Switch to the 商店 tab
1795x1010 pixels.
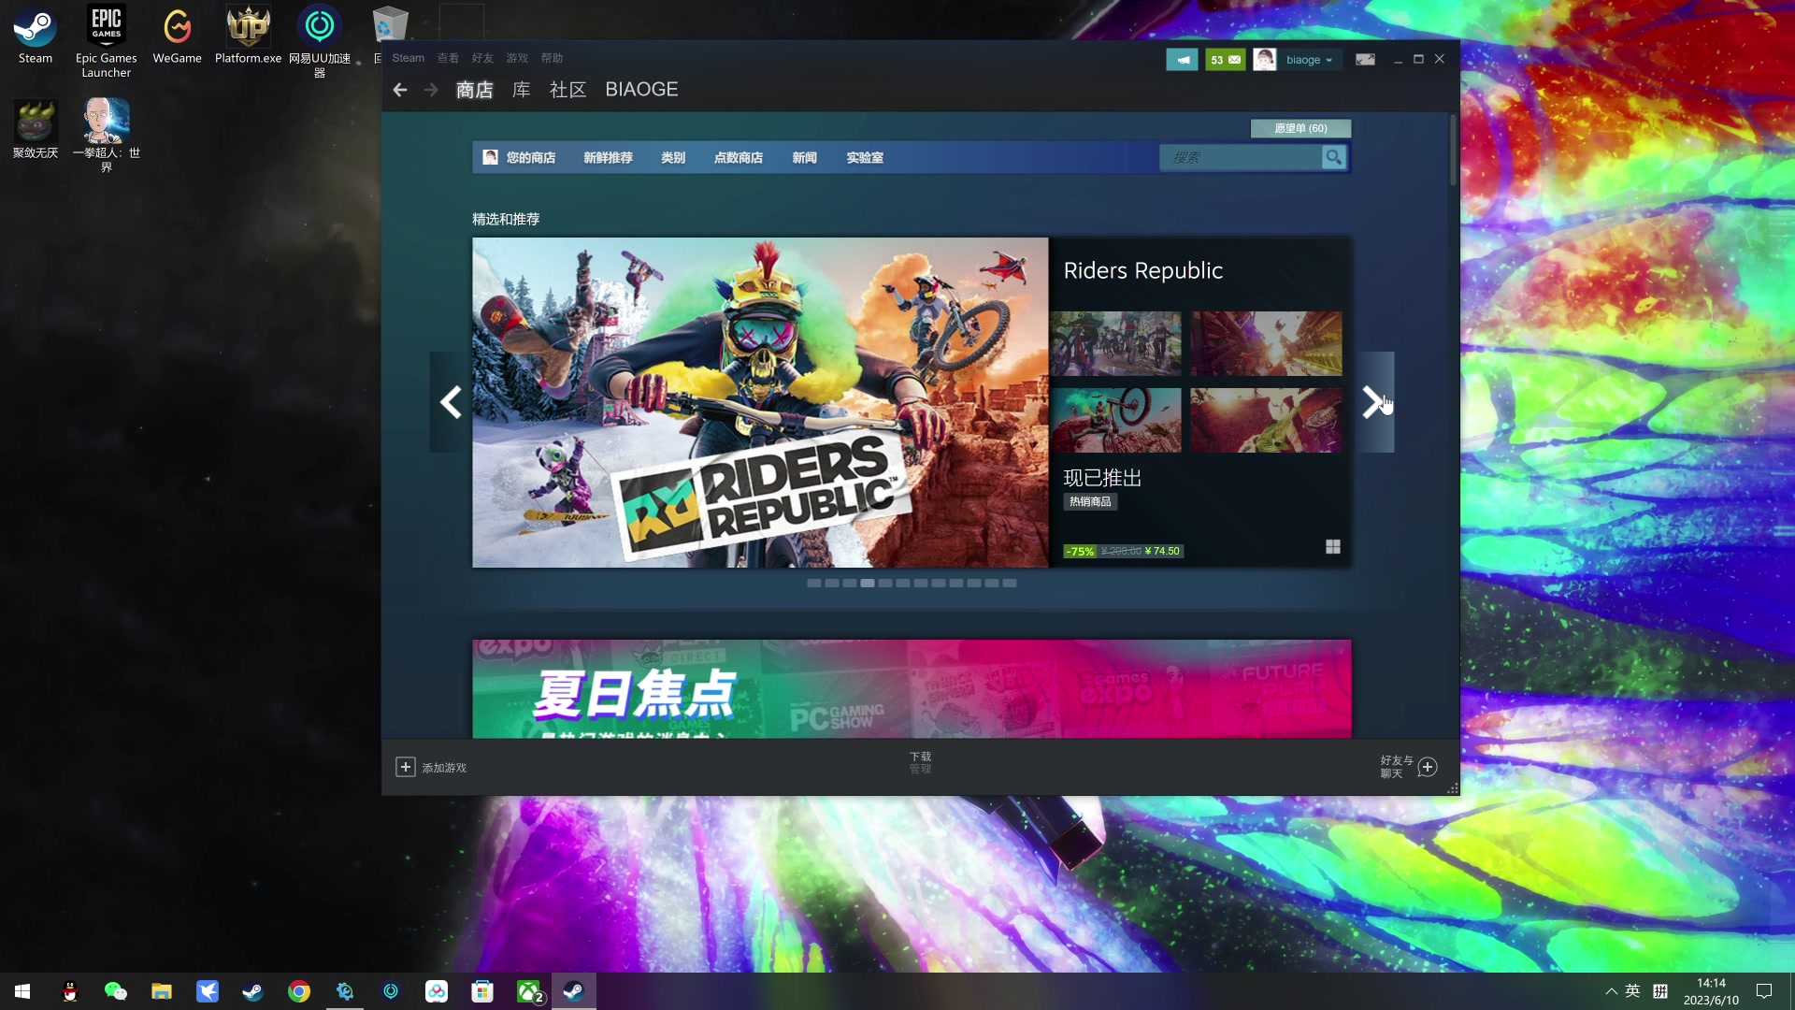[474, 90]
